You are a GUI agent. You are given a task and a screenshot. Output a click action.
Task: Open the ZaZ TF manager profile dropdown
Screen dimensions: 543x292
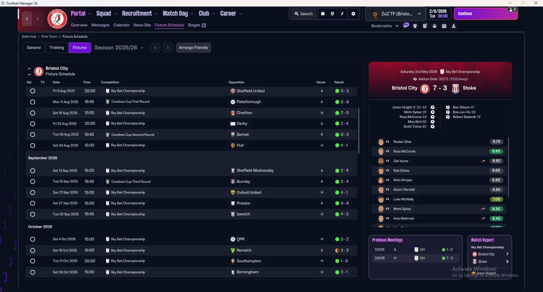pos(396,14)
